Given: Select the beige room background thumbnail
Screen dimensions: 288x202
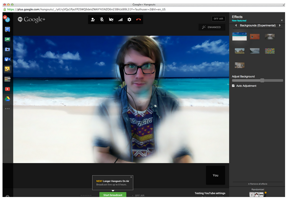Looking at the screenshot, I should coord(240,65).
